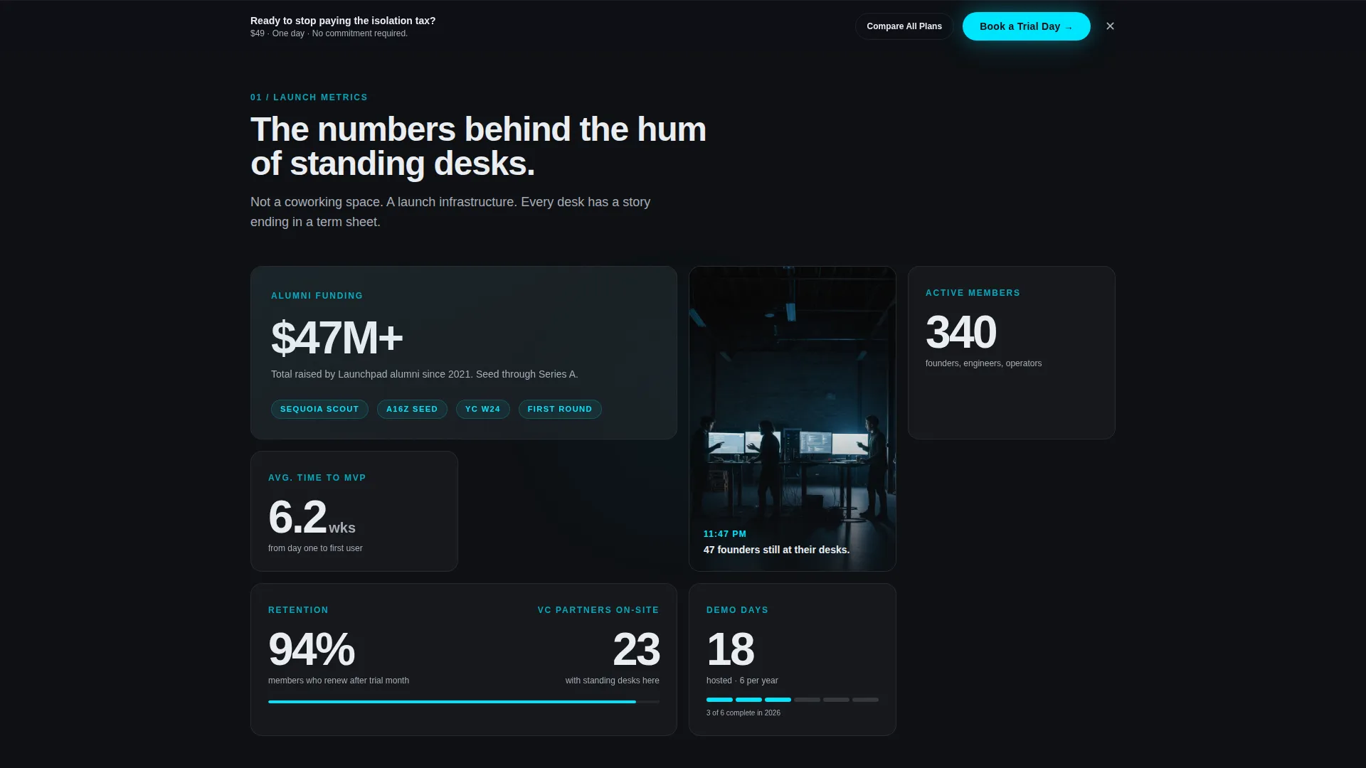Open the late-night founders photo
1366x768 pixels.
click(x=793, y=419)
